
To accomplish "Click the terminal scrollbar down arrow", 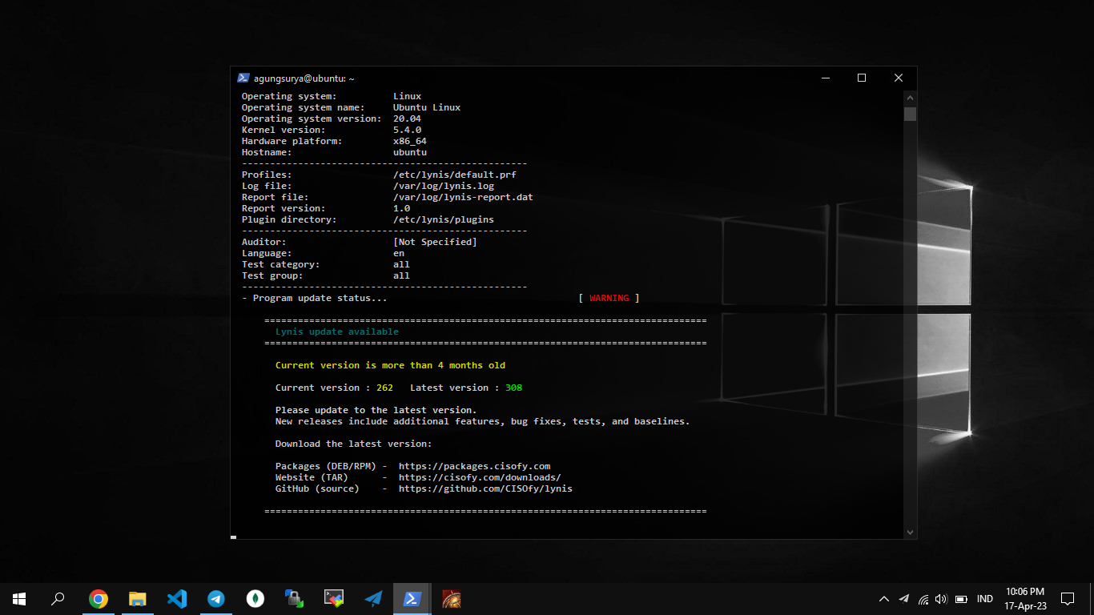I will pyautogui.click(x=910, y=532).
